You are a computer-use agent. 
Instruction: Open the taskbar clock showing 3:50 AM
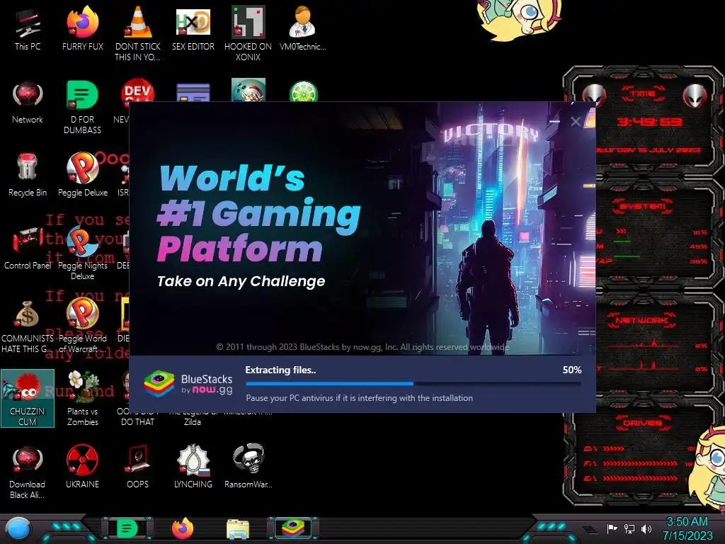point(687,528)
